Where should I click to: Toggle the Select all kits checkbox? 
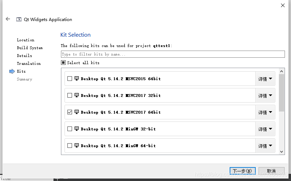coord(63,62)
